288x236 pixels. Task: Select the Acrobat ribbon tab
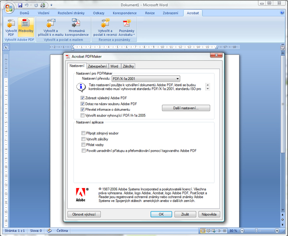tap(193, 13)
